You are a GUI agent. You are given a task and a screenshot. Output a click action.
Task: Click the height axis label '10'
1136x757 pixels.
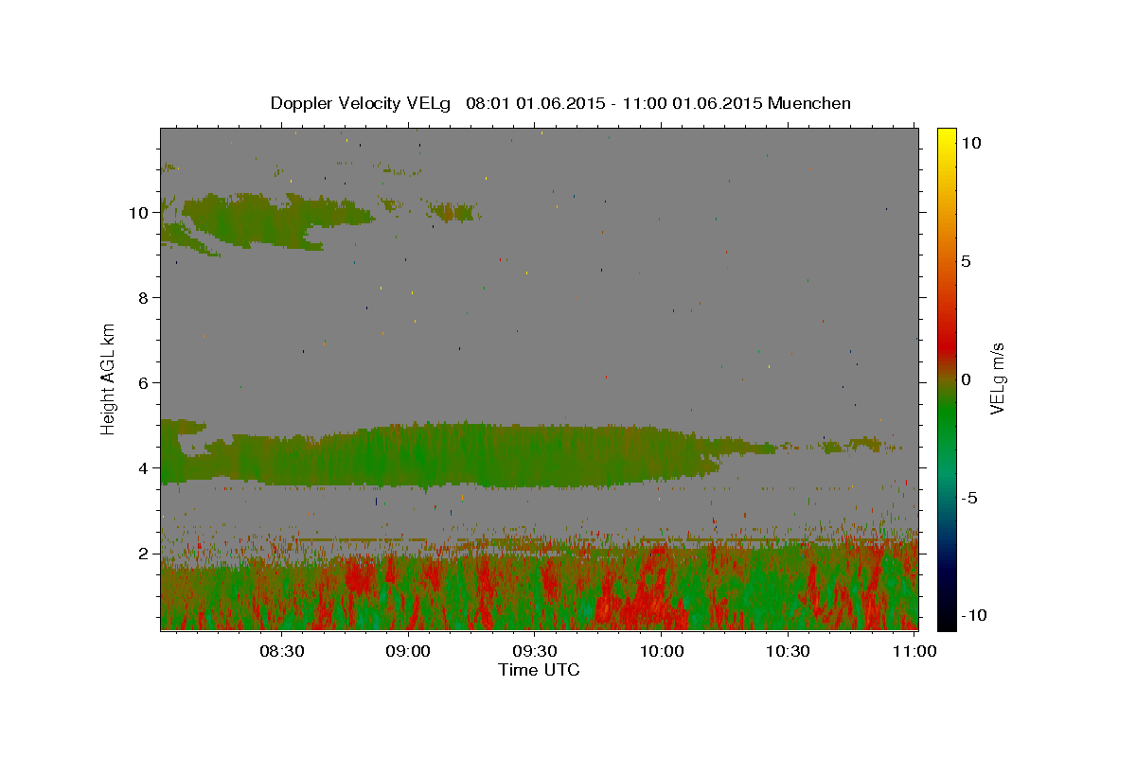(140, 212)
